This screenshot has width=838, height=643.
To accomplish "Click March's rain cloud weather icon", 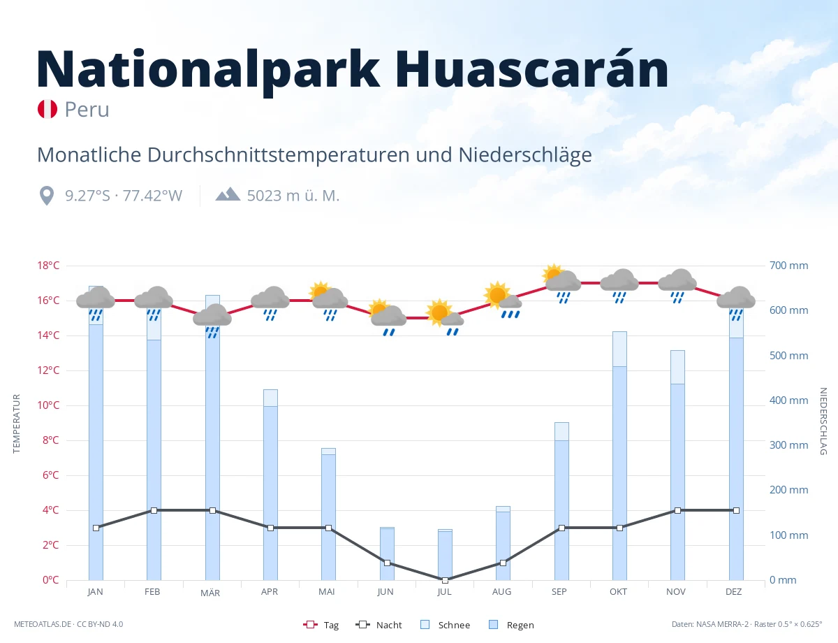I will [212, 321].
